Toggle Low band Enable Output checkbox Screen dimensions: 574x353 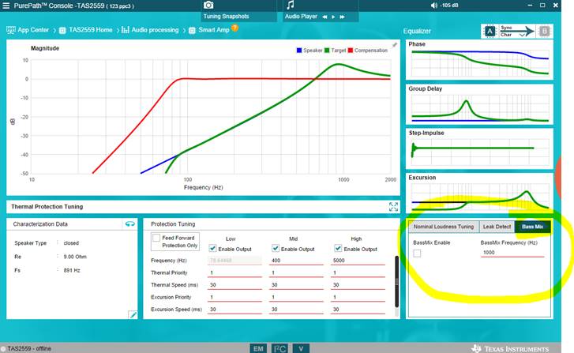(x=212, y=248)
